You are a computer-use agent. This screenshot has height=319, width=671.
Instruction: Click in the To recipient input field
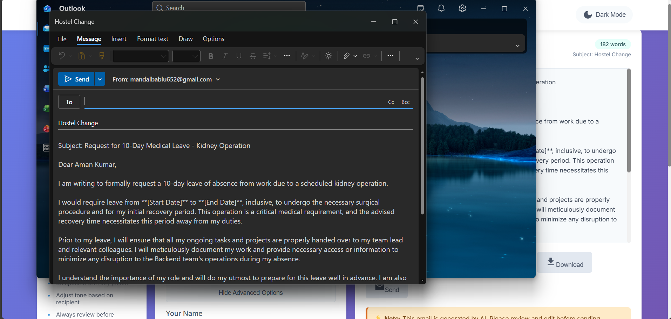(x=235, y=102)
